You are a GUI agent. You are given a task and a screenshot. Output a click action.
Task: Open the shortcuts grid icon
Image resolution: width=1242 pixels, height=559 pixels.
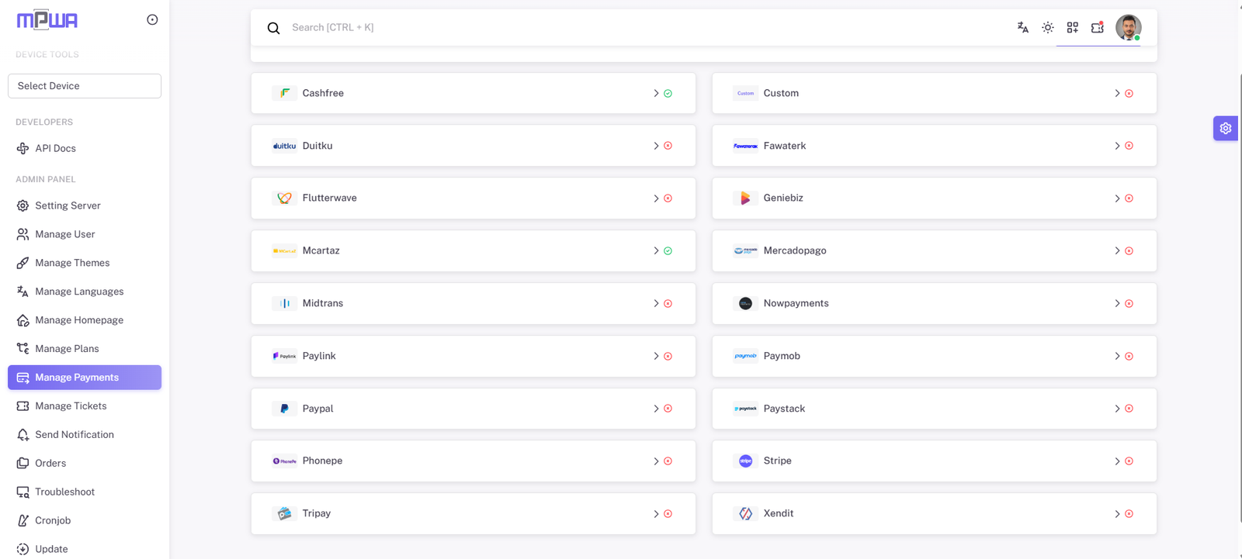[1072, 27]
